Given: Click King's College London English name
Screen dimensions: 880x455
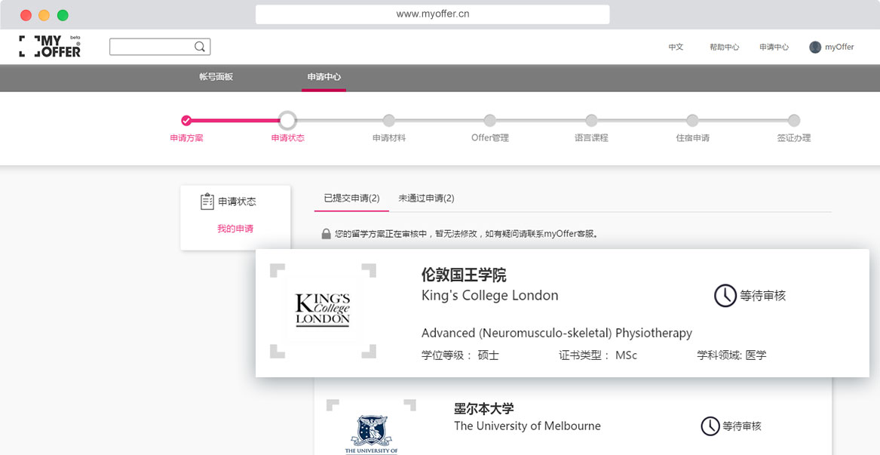Looking at the screenshot, I should click(490, 296).
